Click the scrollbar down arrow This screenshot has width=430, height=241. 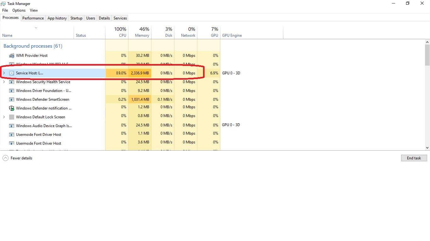pos(427,147)
